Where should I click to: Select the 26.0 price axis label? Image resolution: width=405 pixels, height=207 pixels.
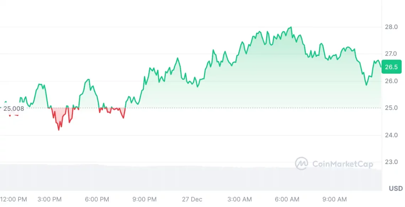[391, 81]
